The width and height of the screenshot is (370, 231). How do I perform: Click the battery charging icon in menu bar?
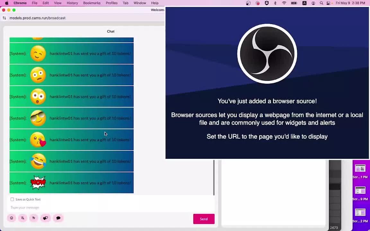point(294,3)
